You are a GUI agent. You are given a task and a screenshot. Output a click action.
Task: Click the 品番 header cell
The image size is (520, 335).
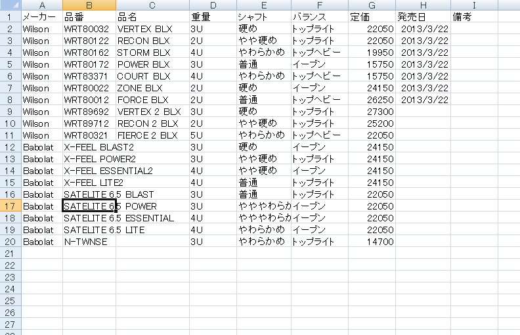[x=89, y=16]
